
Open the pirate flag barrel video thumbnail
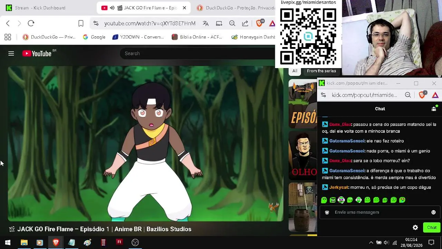[x=303, y=207]
